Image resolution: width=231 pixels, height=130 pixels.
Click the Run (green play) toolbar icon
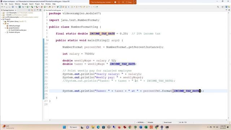point(27,7)
